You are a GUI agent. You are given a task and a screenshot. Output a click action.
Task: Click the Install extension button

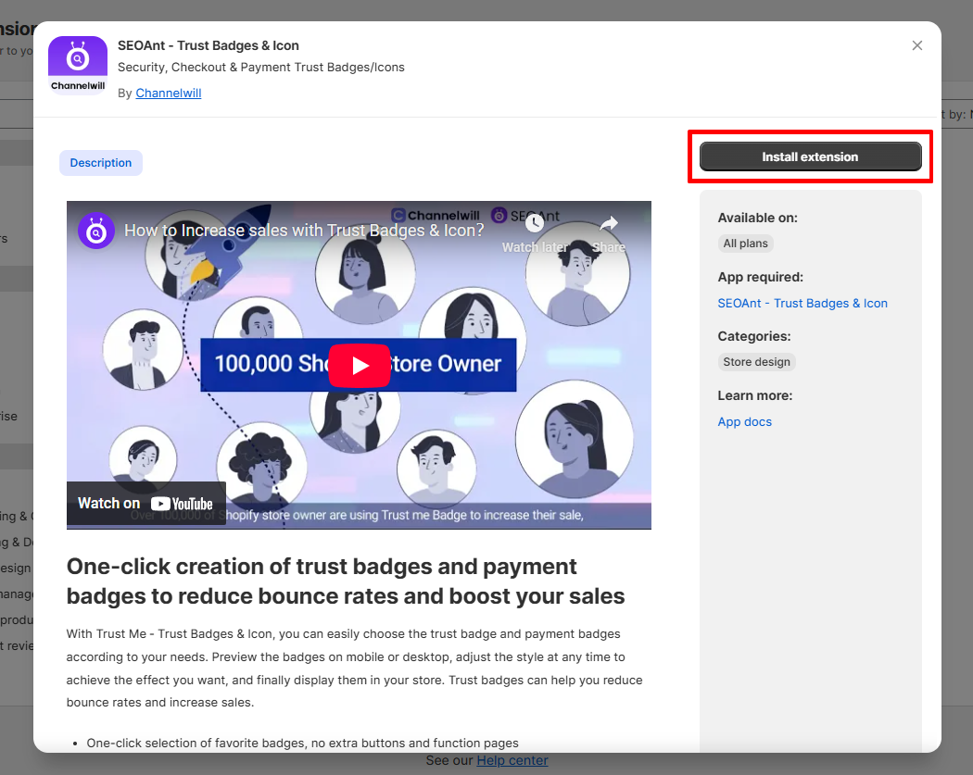[810, 156]
